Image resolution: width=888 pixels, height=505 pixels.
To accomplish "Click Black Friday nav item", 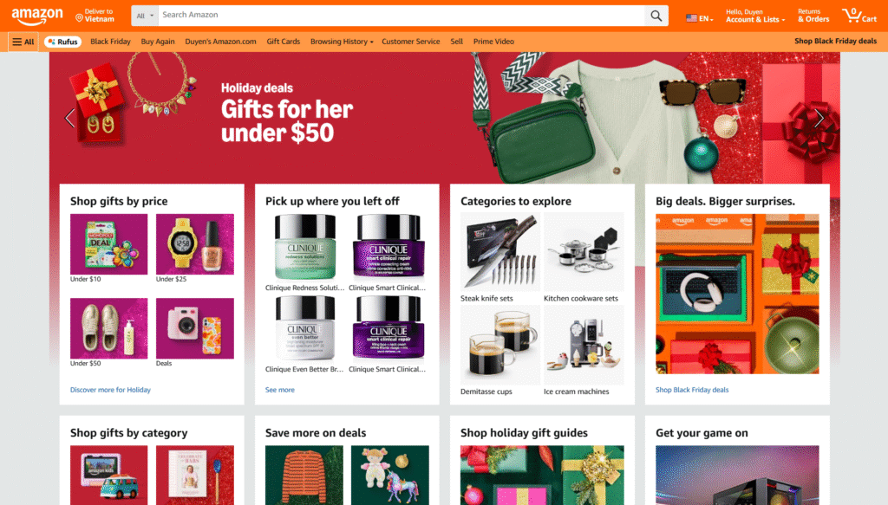I will [x=110, y=42].
